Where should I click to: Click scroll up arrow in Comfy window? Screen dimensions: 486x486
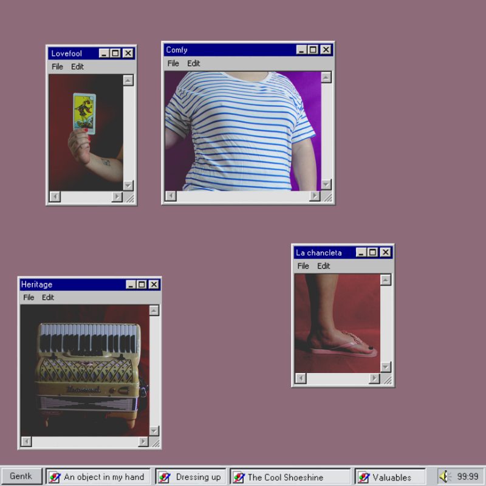326,77
